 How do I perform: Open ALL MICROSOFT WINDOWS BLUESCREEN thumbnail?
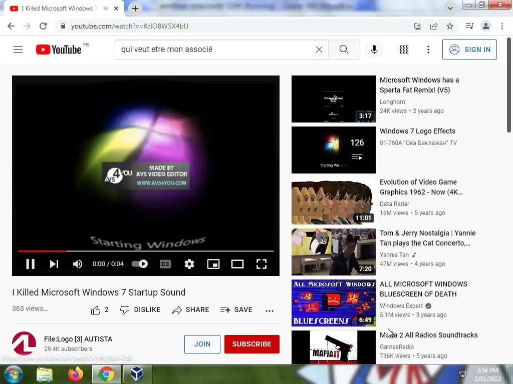pyautogui.click(x=333, y=303)
